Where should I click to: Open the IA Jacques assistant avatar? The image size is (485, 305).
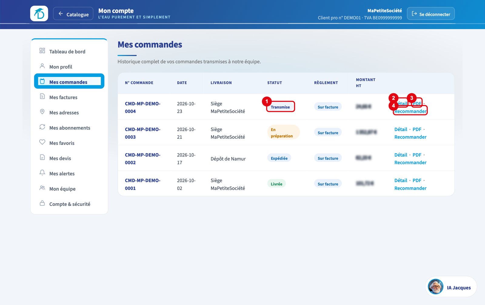coord(436,287)
